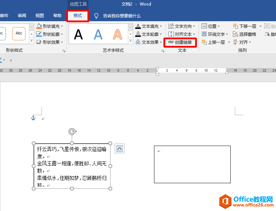Open the 审阅 (Review) tab
The width and height of the screenshot is (276, 211).
click(22, 16)
